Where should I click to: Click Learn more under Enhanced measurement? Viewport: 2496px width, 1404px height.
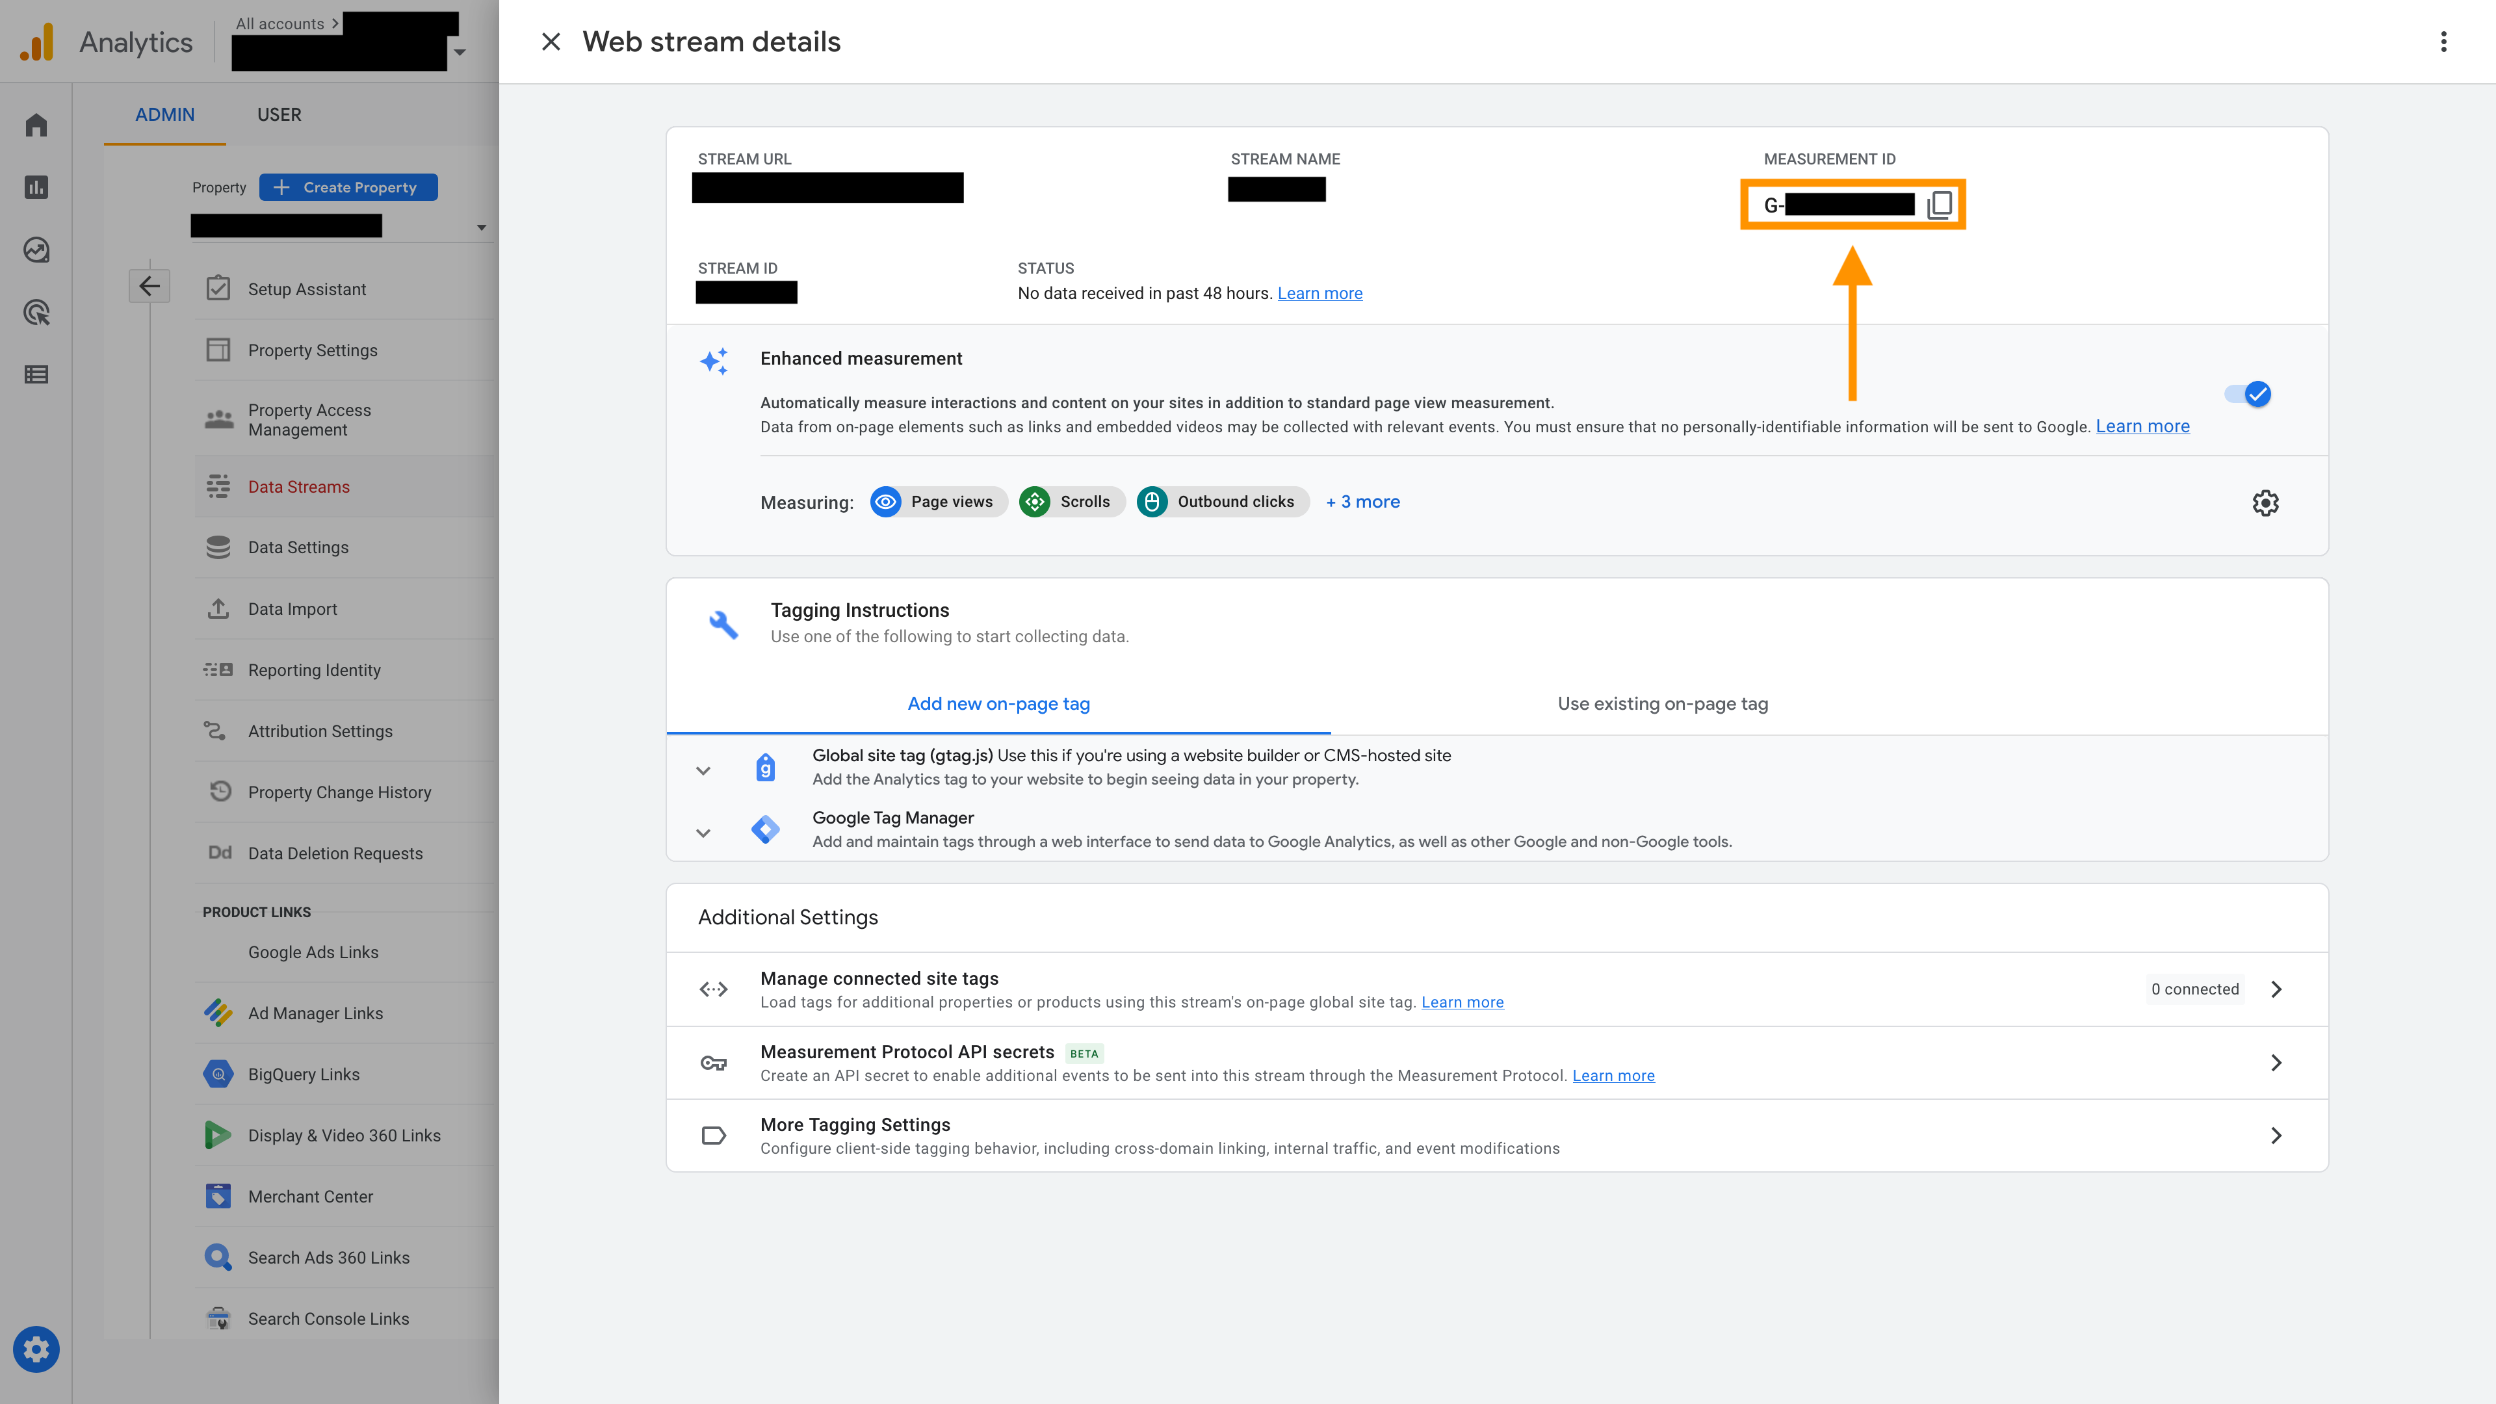(x=2142, y=426)
